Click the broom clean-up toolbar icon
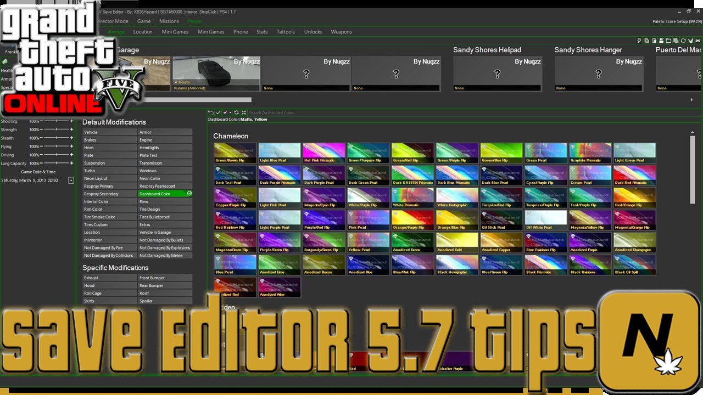Image resolution: width=703 pixels, height=395 pixels. coord(691,41)
